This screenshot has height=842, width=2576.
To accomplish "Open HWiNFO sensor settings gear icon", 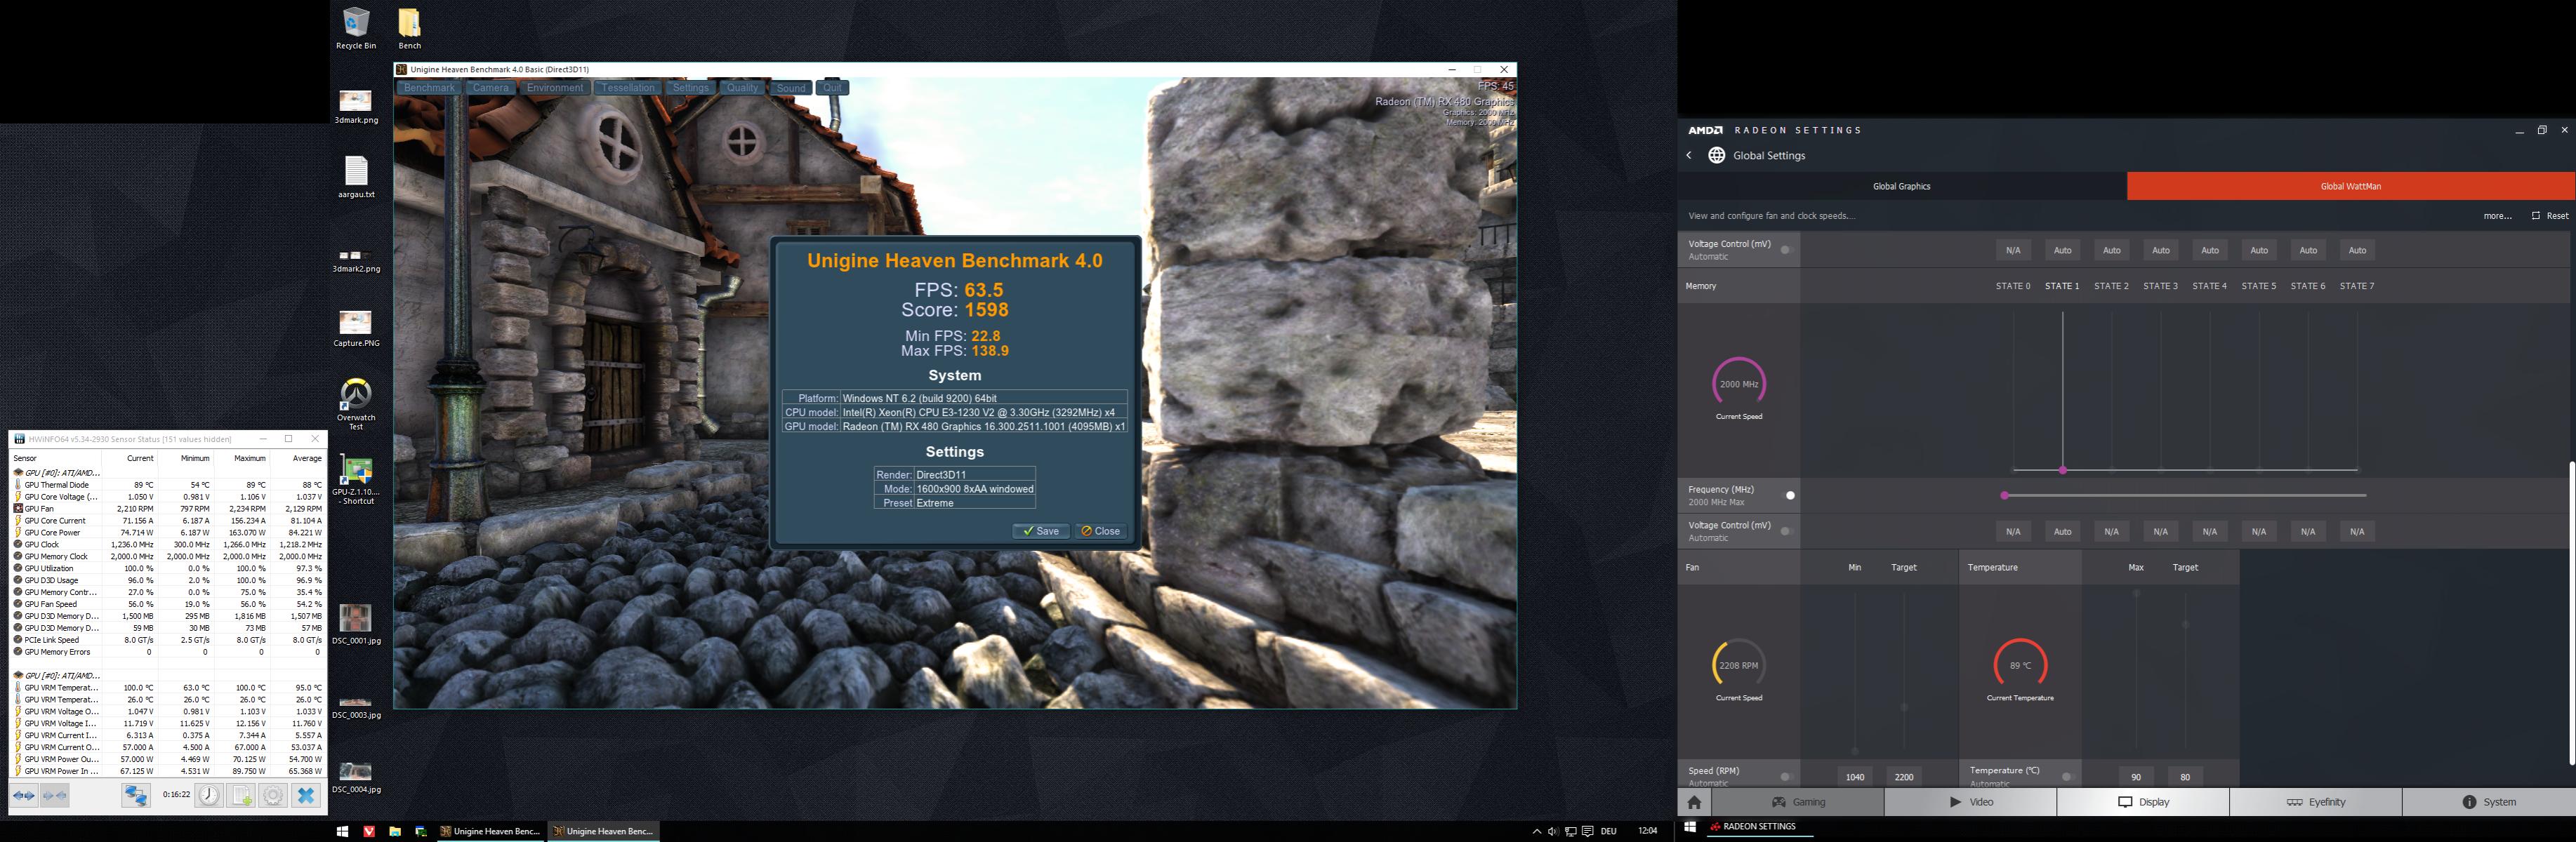I will point(273,796).
